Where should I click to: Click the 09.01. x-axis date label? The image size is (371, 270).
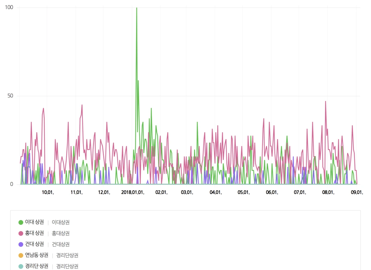(x=356, y=192)
